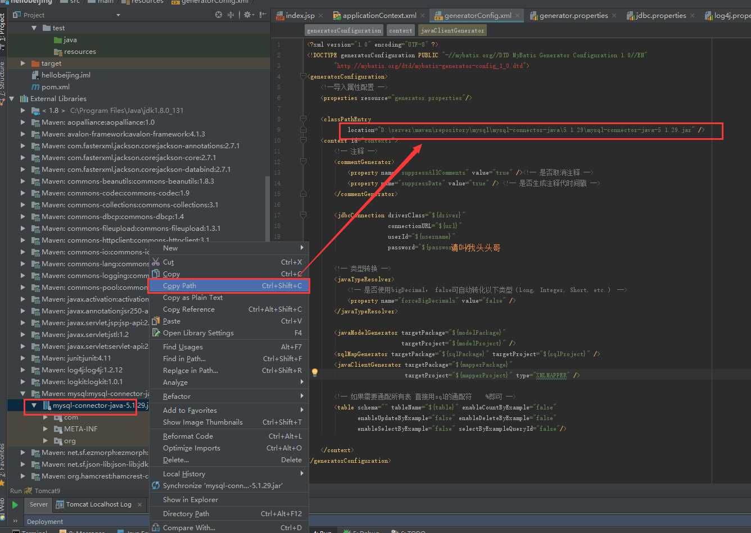Click the resources breadcrumb in navigation bar
This screenshot has width=751, height=533.
pos(142,2)
